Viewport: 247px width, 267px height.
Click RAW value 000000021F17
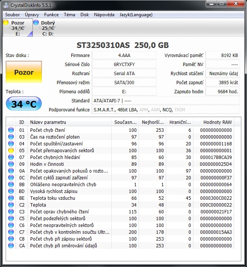coord(216,211)
